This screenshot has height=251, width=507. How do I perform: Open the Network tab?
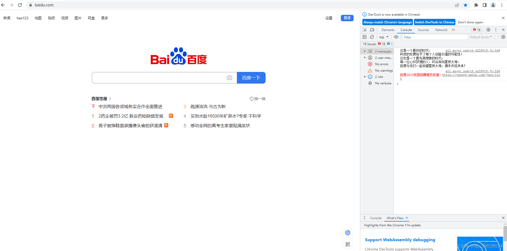pyautogui.click(x=441, y=30)
